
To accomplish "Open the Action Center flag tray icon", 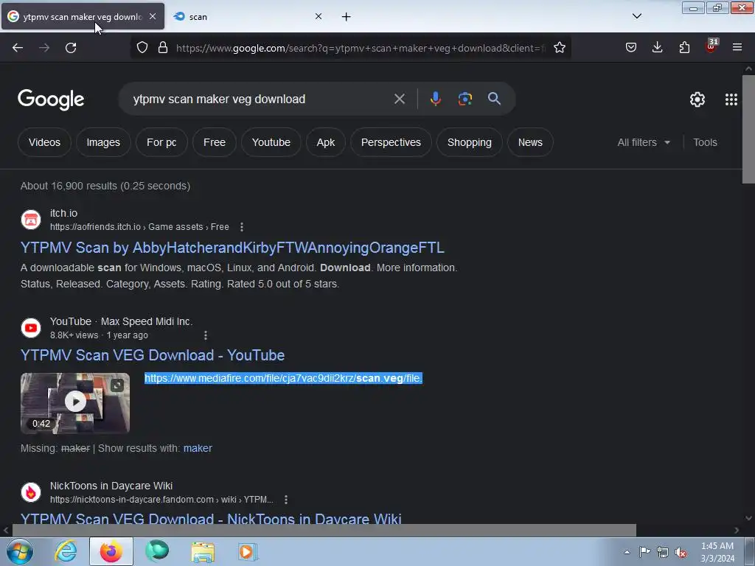I will (x=644, y=552).
